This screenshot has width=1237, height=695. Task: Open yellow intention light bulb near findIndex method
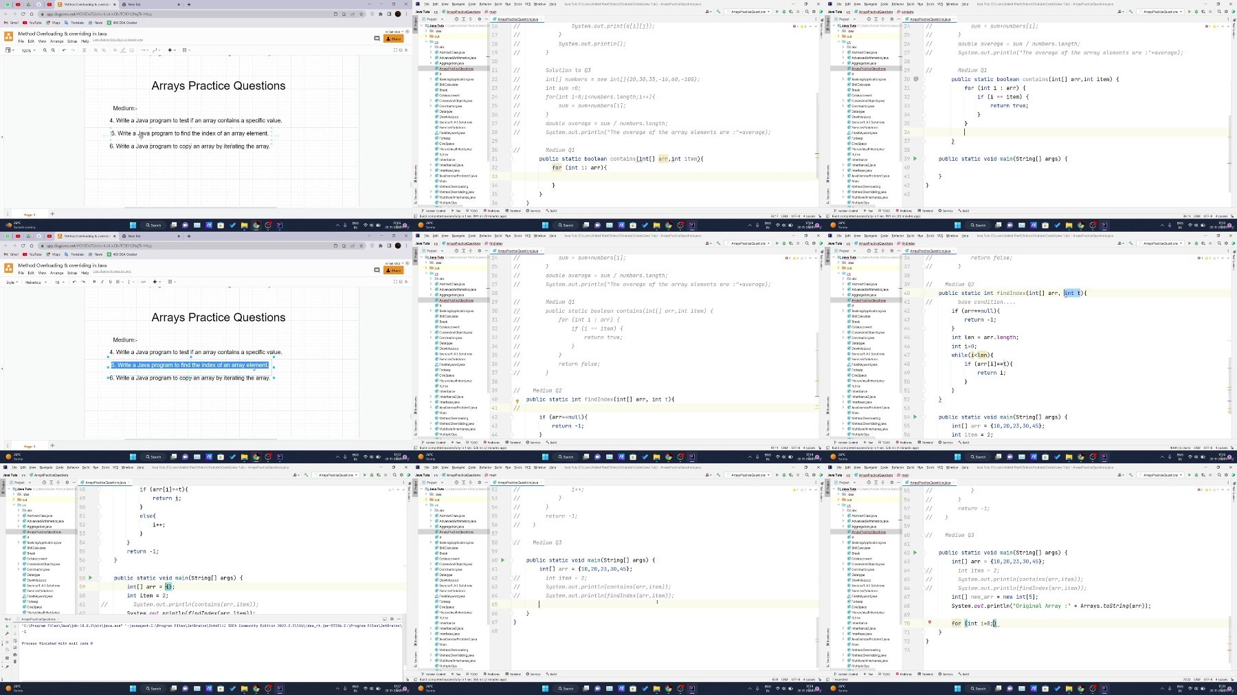click(517, 401)
